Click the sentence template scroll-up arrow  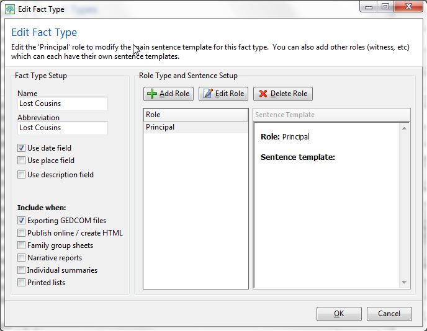pos(404,128)
